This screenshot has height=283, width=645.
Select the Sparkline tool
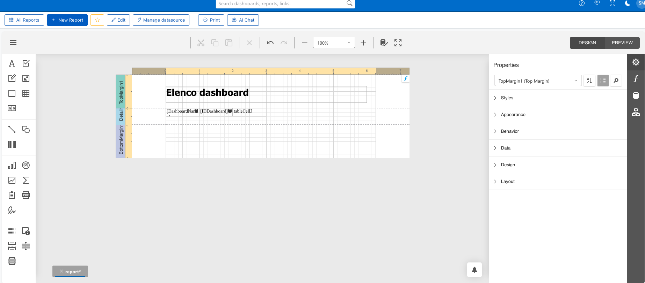point(12,180)
